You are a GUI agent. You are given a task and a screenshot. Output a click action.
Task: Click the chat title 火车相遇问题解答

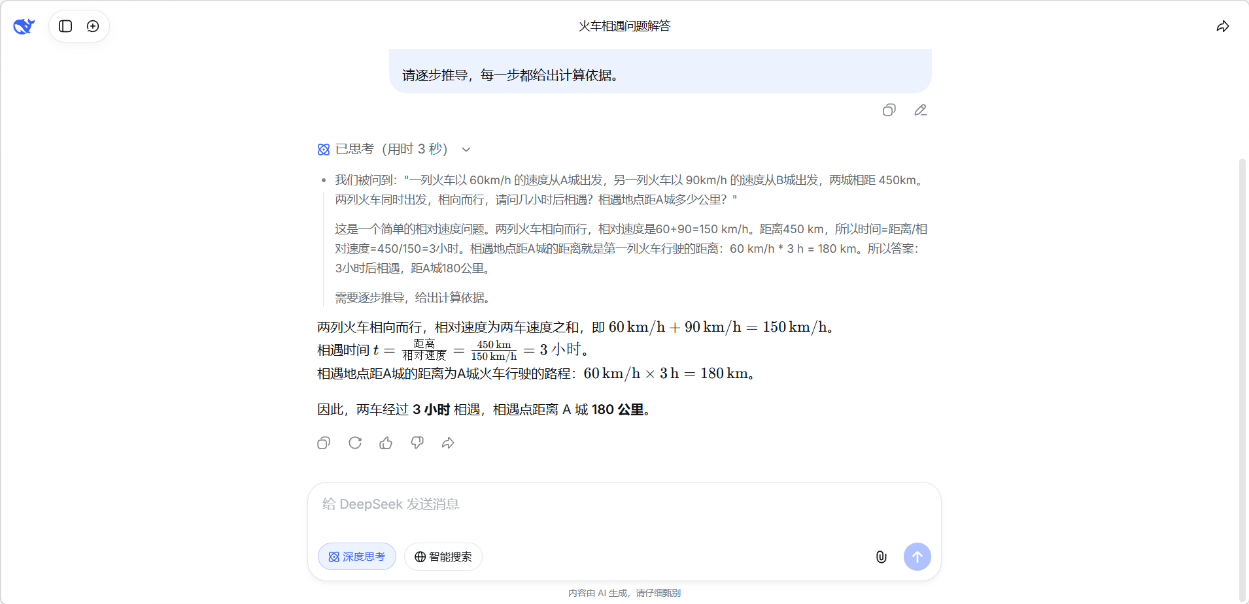click(x=624, y=26)
